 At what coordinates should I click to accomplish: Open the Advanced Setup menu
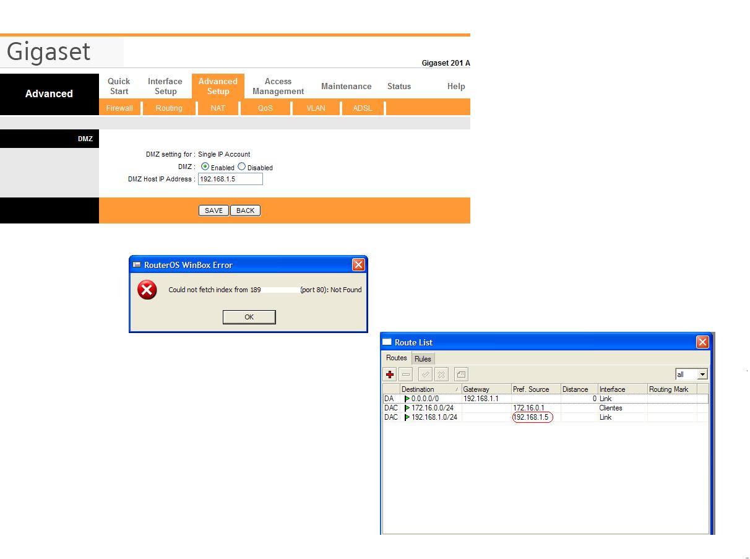pyautogui.click(x=218, y=86)
